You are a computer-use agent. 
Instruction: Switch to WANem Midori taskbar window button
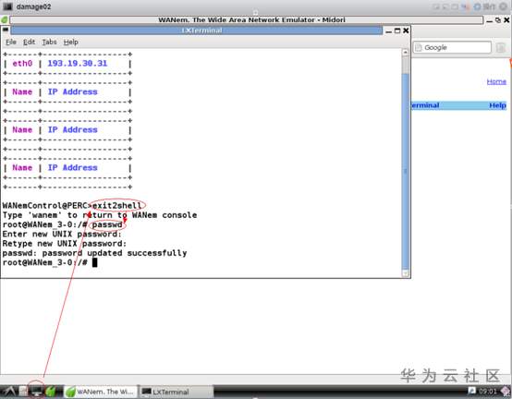(x=101, y=392)
